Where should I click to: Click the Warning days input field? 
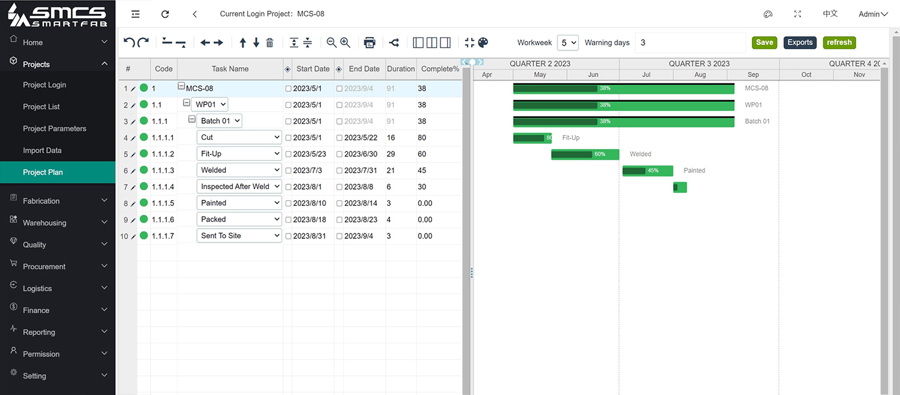pyautogui.click(x=690, y=43)
